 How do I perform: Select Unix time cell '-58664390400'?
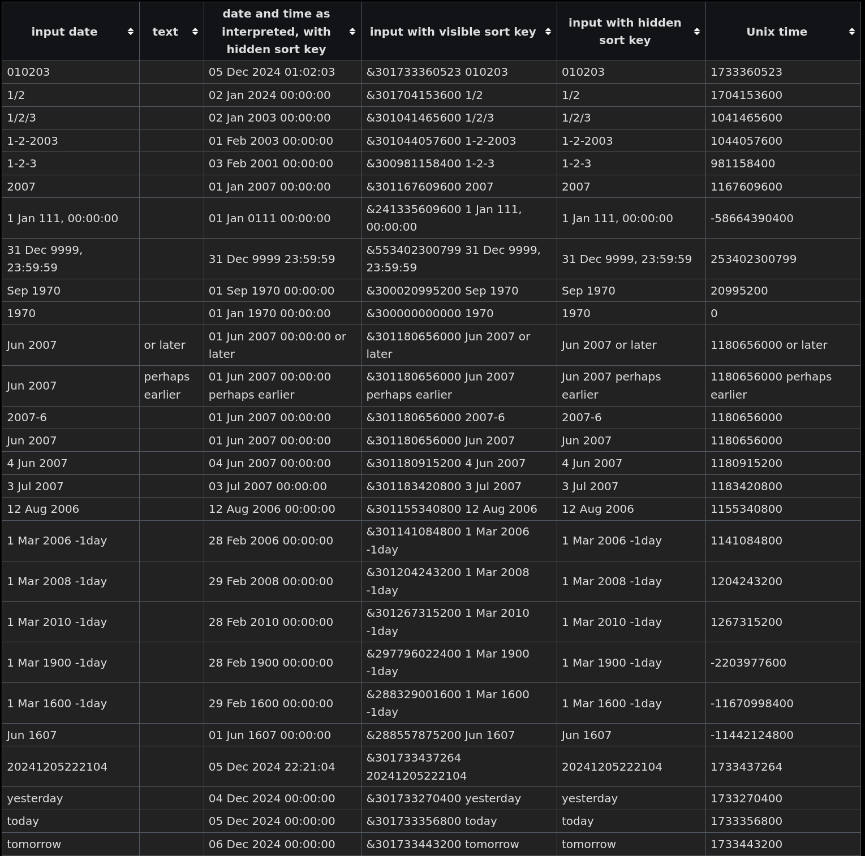pos(783,218)
